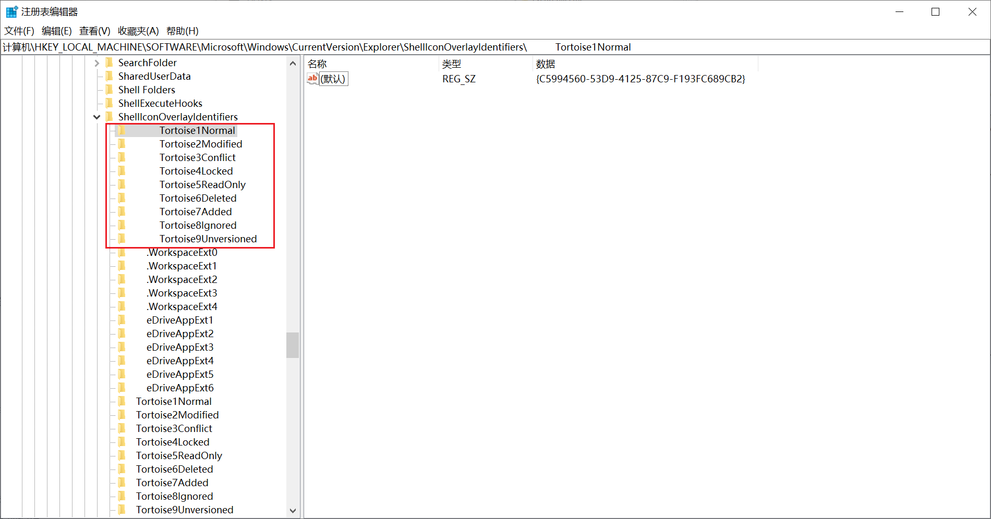Screen dimensions: 991x519
Task: Click folder icon of .WorkspaceExt3
Action: point(122,293)
